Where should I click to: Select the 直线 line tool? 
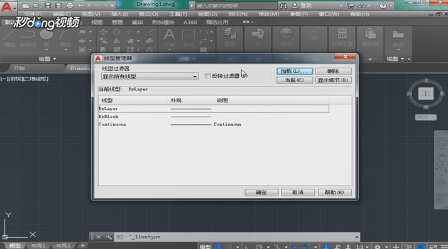[x=9, y=38]
